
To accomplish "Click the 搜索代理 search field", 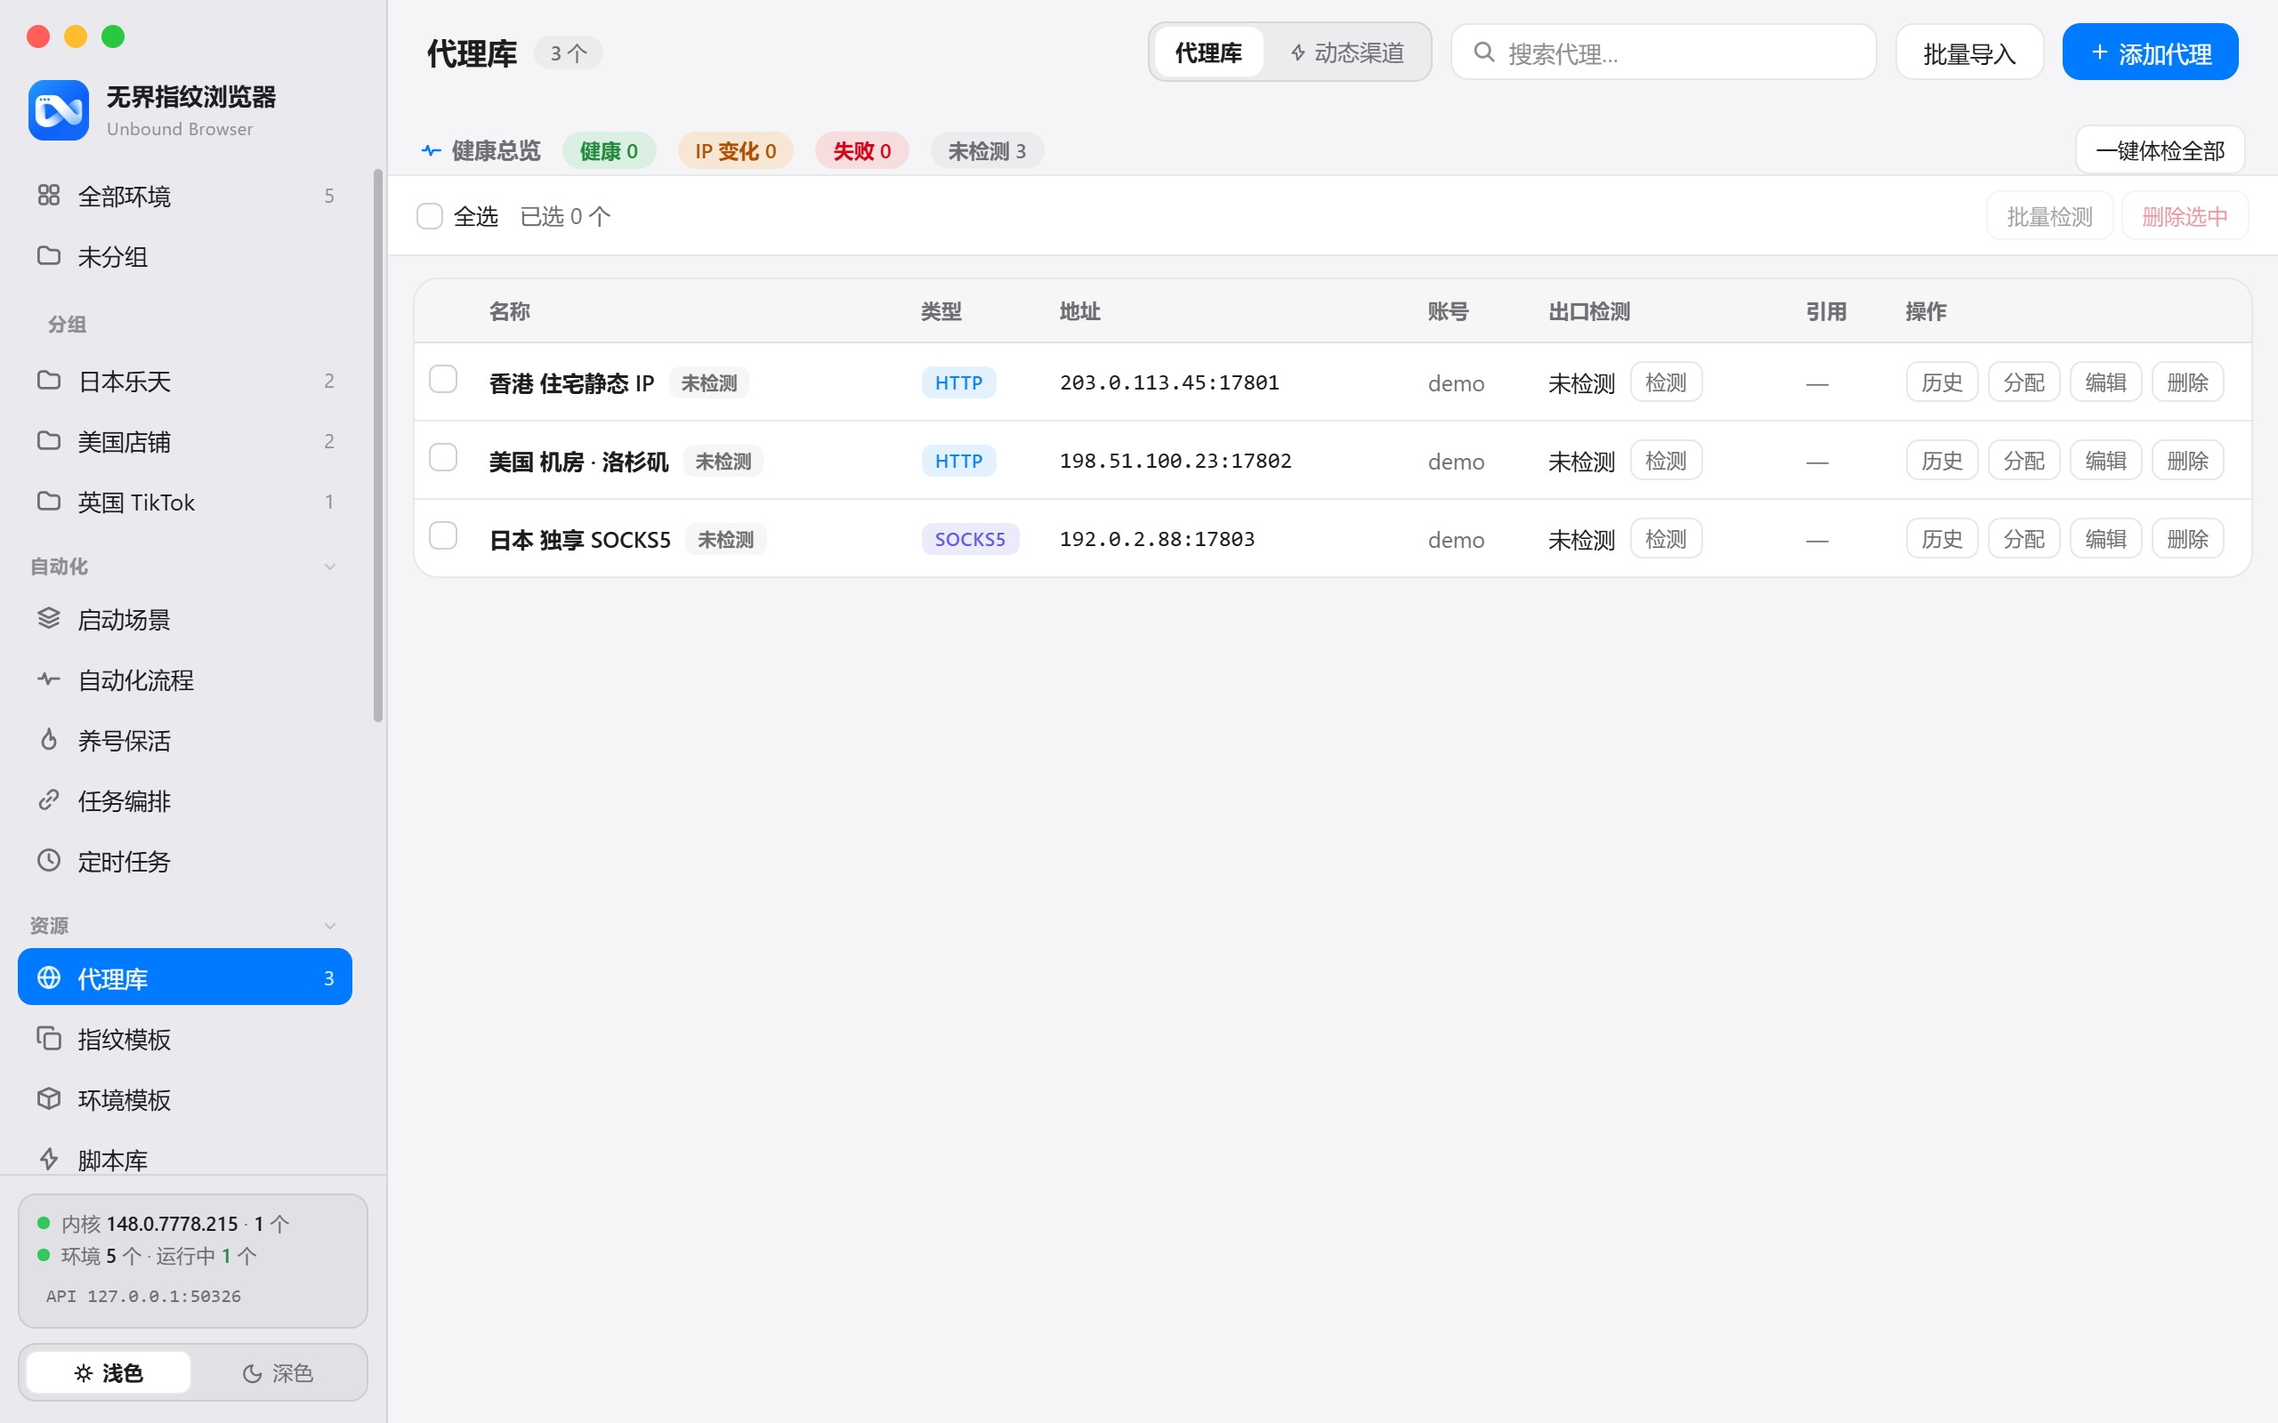I will pos(1663,52).
